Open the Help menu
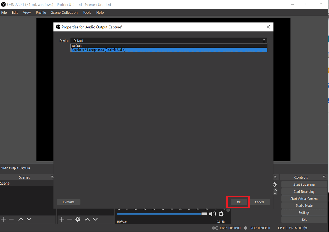The height and width of the screenshot is (232, 329). (100, 12)
